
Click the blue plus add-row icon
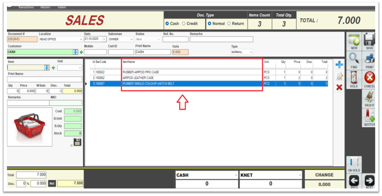coord(339,65)
